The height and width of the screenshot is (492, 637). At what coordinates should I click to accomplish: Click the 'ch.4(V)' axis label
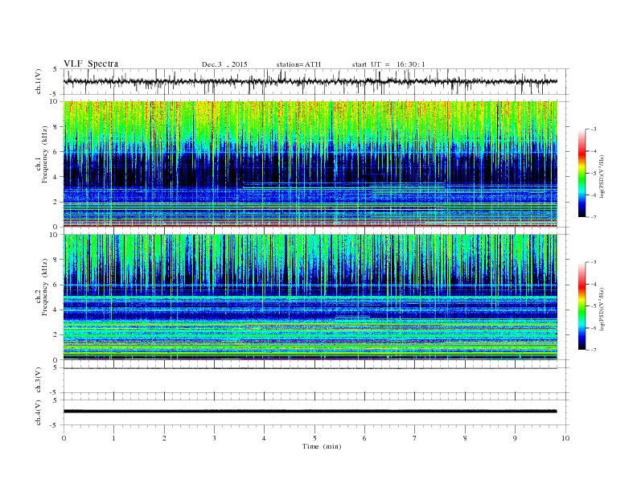(x=39, y=412)
